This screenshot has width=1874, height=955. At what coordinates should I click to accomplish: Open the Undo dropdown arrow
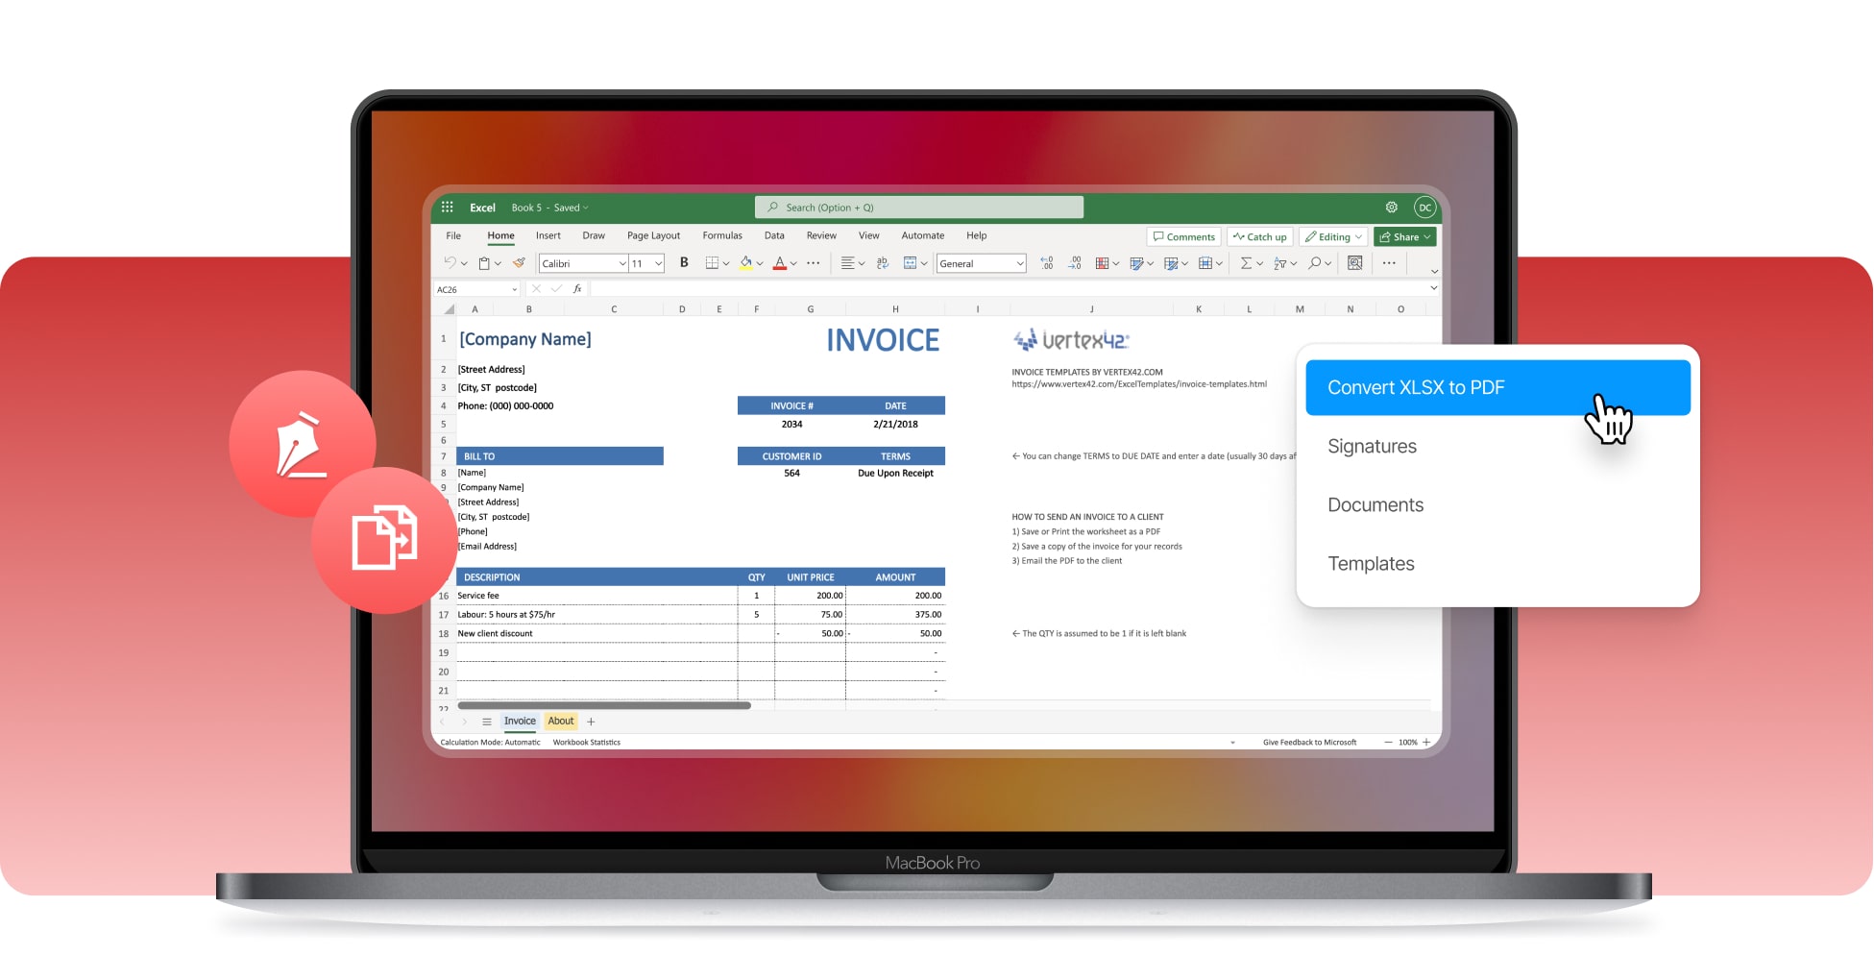click(464, 264)
